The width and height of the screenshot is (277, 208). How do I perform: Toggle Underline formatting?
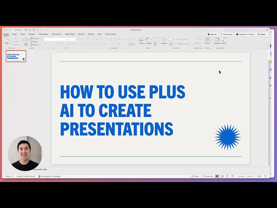tap(53, 44)
